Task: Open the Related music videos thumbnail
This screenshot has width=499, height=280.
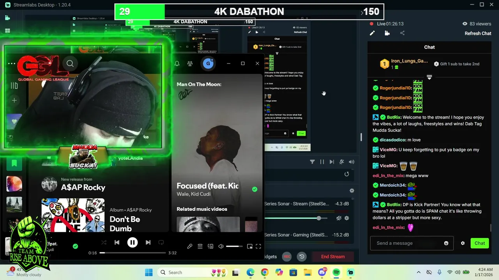Action: pyautogui.click(x=208, y=224)
